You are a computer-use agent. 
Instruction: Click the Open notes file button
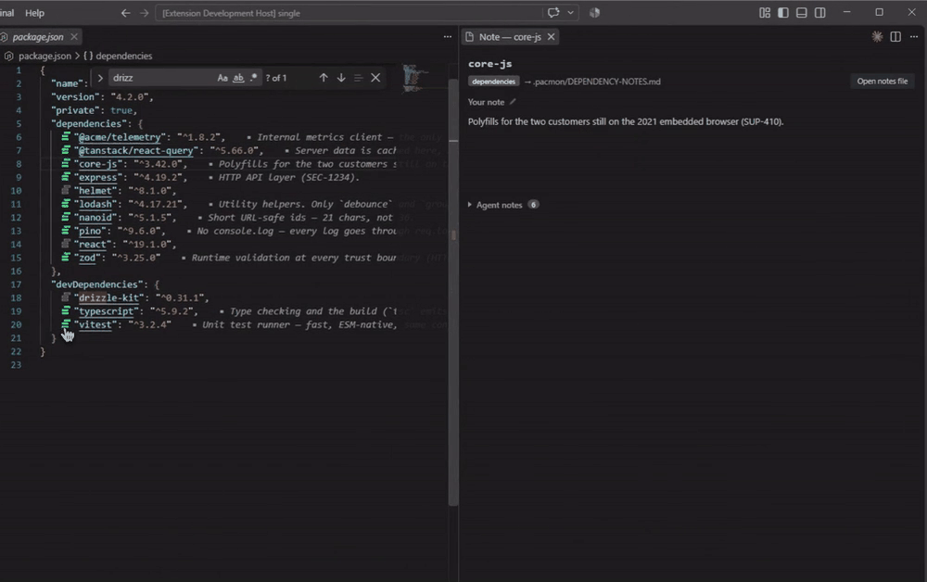(x=883, y=81)
